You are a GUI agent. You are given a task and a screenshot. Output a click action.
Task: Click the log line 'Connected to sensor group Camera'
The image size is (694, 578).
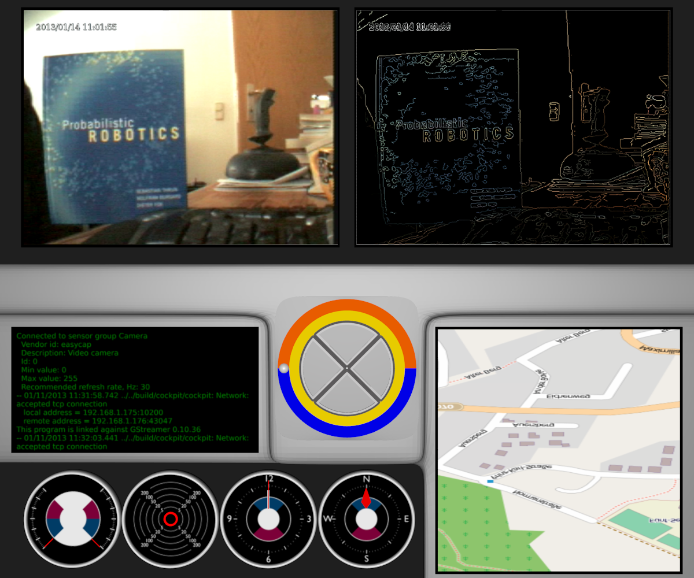point(82,335)
